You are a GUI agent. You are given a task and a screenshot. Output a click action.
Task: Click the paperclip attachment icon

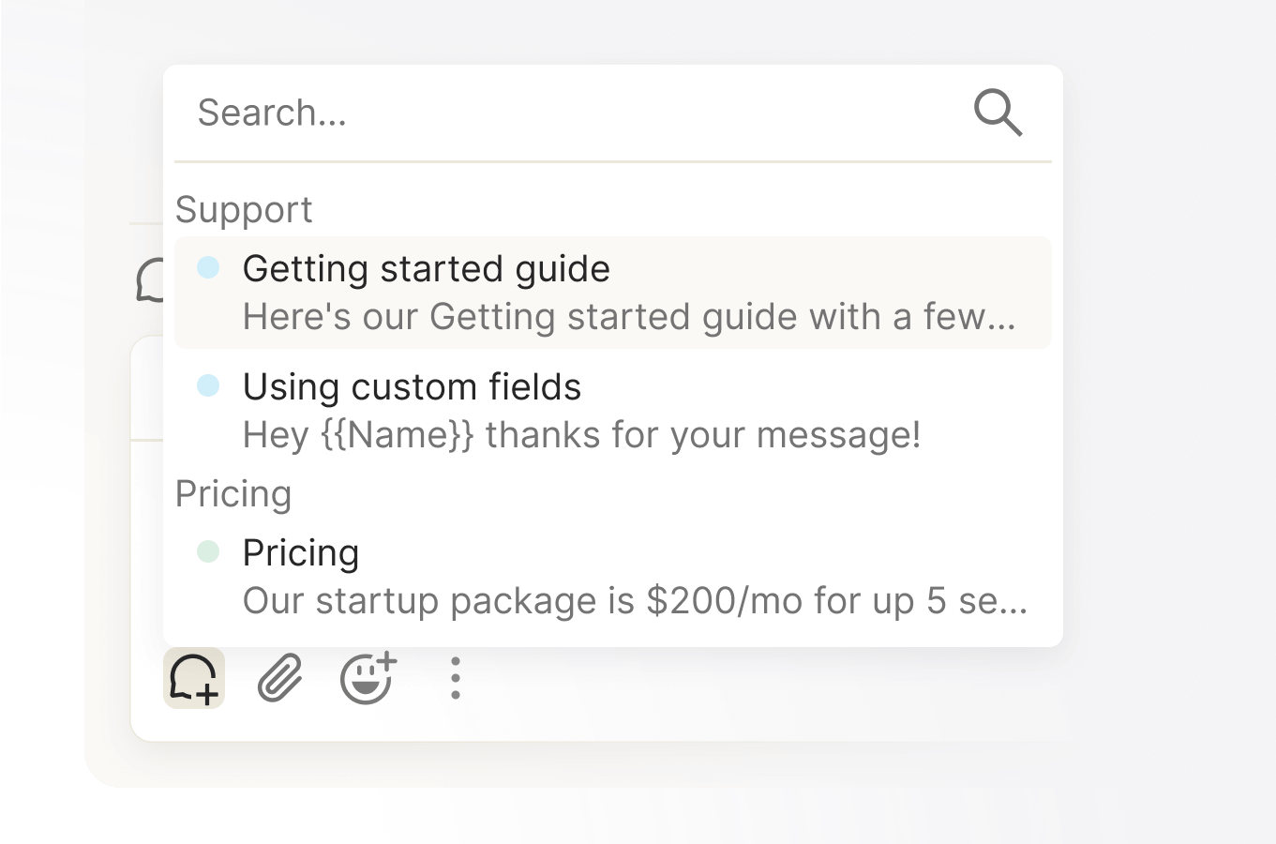[x=279, y=678]
